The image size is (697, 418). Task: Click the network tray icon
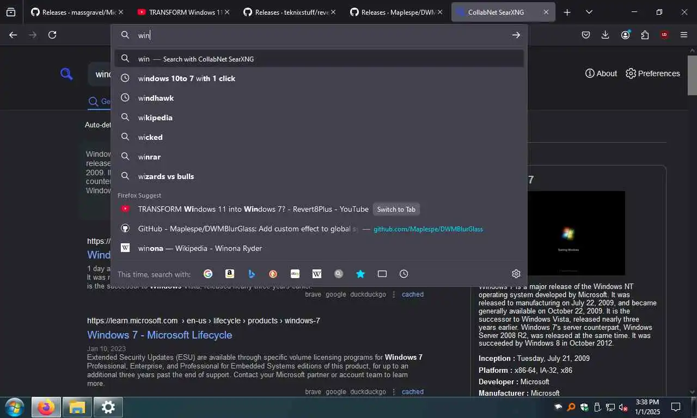click(610, 407)
